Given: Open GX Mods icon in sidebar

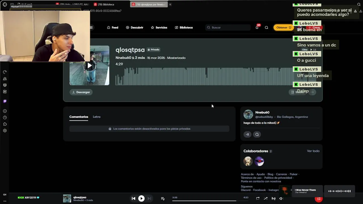Looking at the screenshot, I should pyautogui.click(x=5, y=85).
